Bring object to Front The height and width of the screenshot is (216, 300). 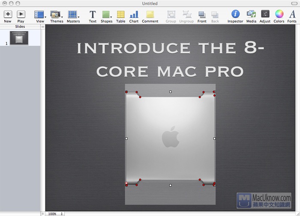tap(202, 16)
